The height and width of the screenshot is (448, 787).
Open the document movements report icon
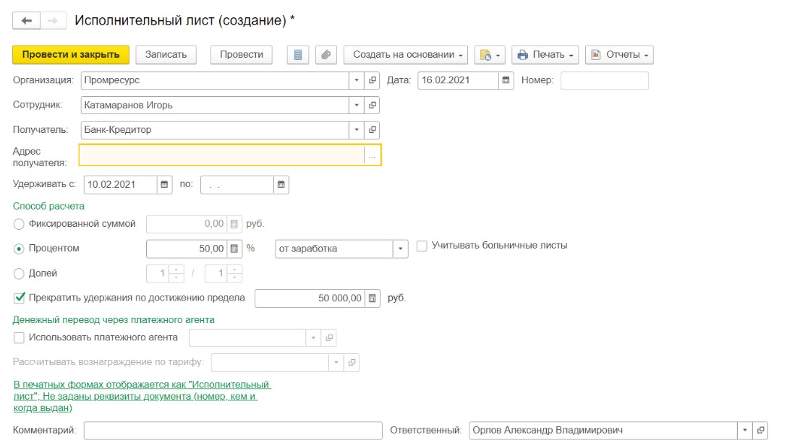pyautogui.click(x=298, y=55)
